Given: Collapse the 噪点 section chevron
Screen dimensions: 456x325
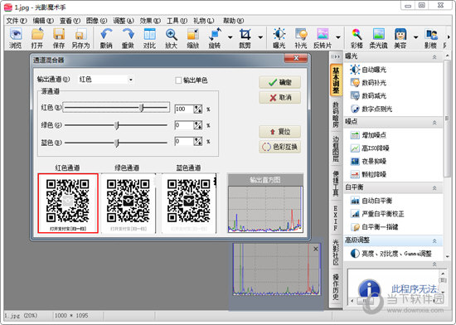Looking at the screenshot, I should point(434,123).
